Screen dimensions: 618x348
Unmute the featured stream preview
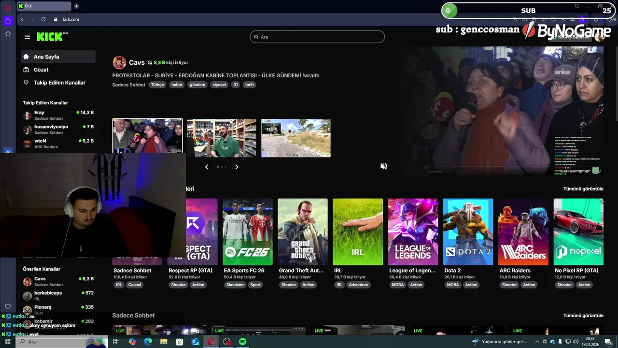pos(384,166)
